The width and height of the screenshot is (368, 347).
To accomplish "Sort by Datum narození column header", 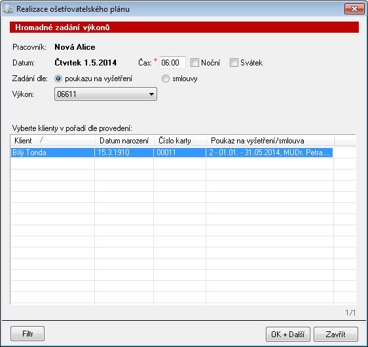I will click(124, 141).
